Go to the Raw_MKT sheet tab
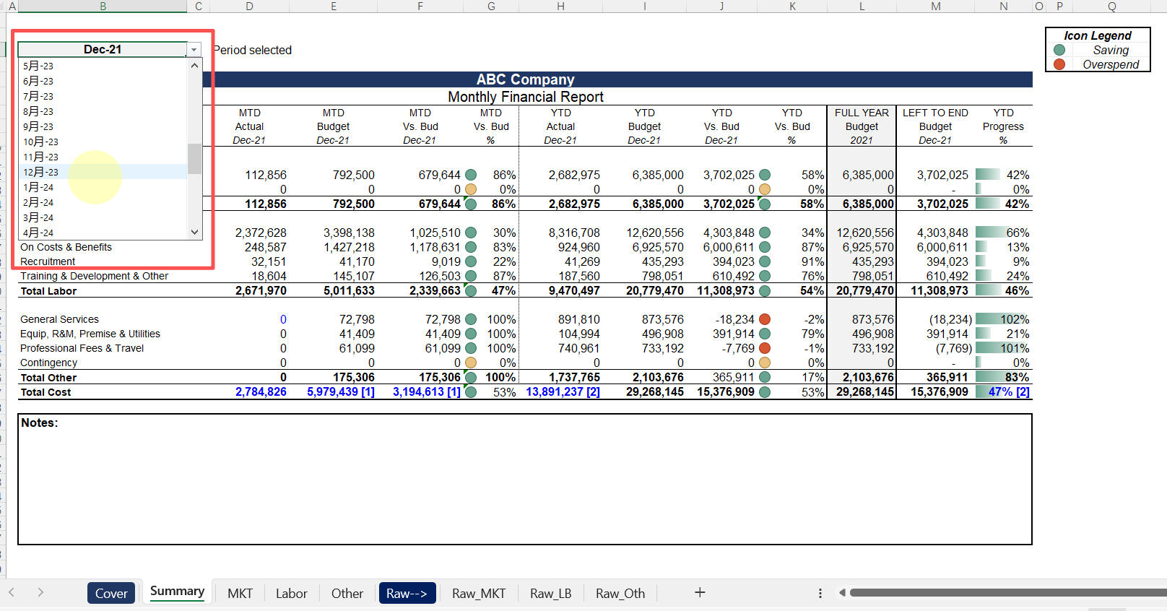The image size is (1167, 611). (x=478, y=593)
